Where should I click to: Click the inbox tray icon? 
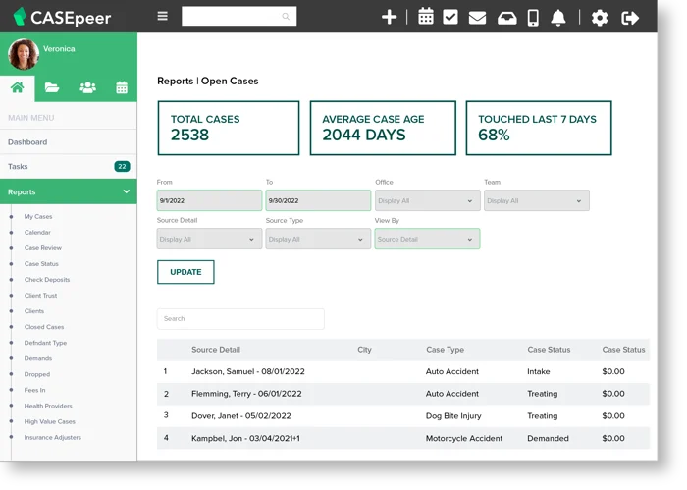pos(507,18)
